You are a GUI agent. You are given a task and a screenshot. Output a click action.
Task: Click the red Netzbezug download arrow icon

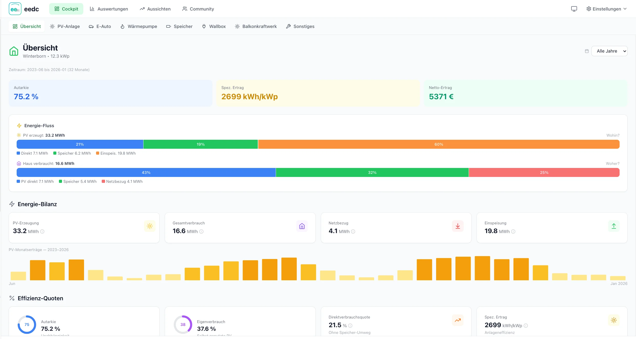click(458, 226)
